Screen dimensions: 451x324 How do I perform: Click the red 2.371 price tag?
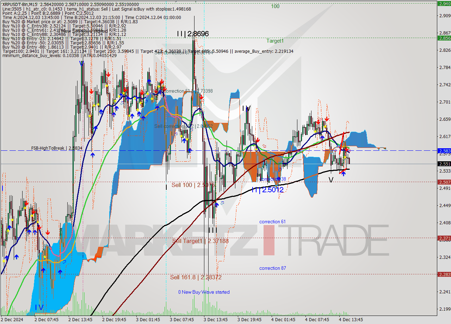[x=444, y=238]
